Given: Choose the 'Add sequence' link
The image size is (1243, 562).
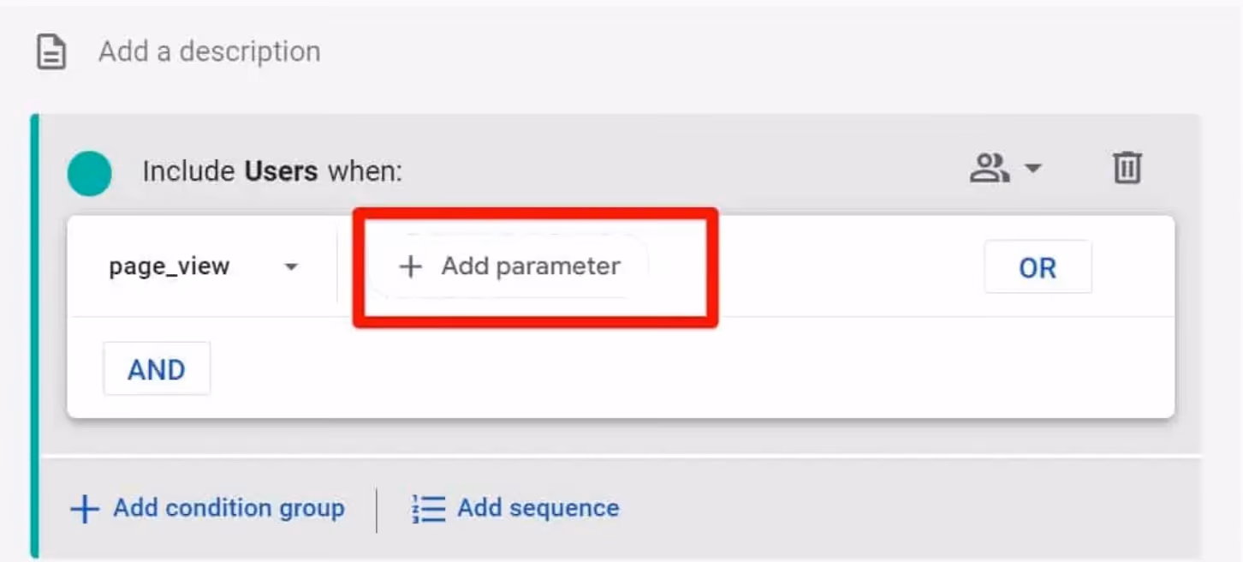Looking at the screenshot, I should [538, 508].
